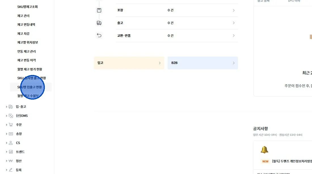
Task: Expand the 등록 sidebar section
Action: pyautogui.click(x=19, y=170)
